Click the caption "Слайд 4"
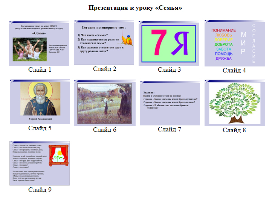 (x=234, y=70)
